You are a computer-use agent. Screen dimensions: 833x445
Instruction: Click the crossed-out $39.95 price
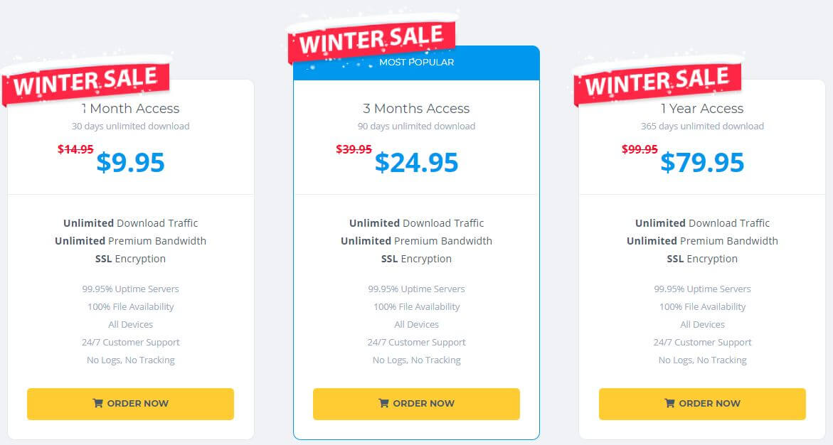pyautogui.click(x=354, y=149)
